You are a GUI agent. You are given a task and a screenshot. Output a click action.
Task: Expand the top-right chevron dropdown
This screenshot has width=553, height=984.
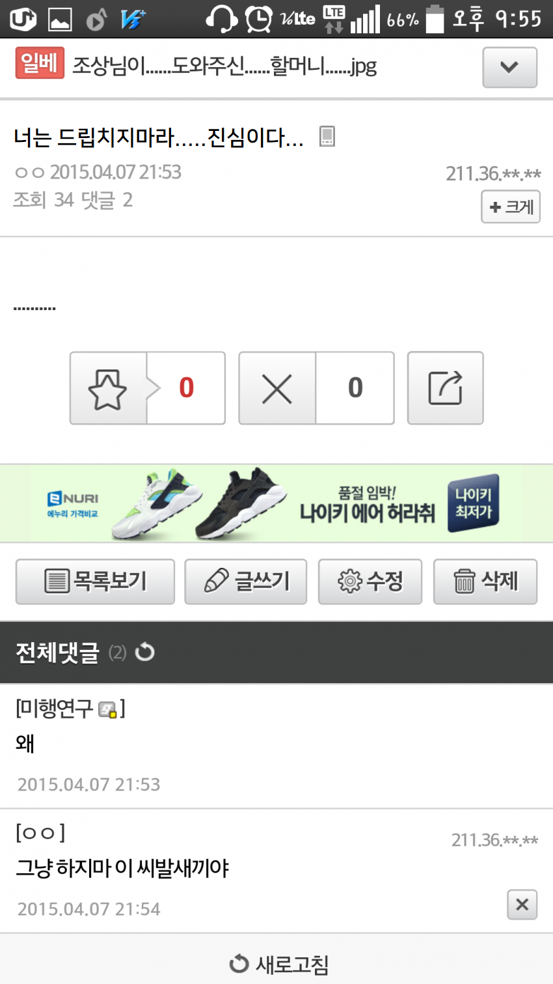click(509, 67)
